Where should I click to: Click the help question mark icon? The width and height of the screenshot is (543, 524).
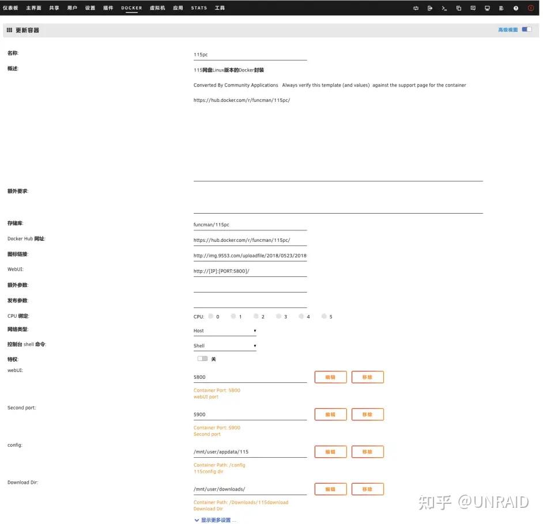coord(515,8)
